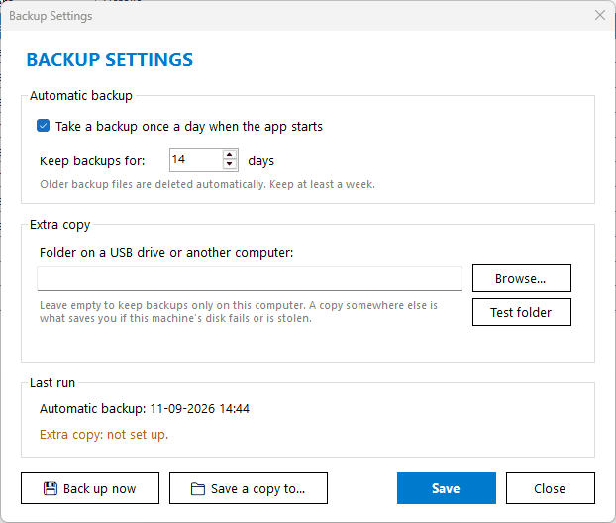The width and height of the screenshot is (616, 523).
Task: Click the 'Leave empty to keep backups' hint
Action: click(x=238, y=312)
